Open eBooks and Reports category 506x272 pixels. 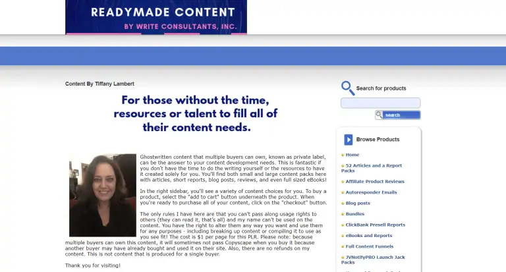[x=368, y=235]
